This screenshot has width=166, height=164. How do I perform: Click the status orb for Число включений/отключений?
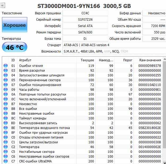6,99
